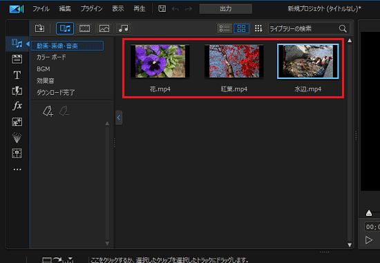
Task: Open the プラグイン menu
Action: [x=91, y=9]
